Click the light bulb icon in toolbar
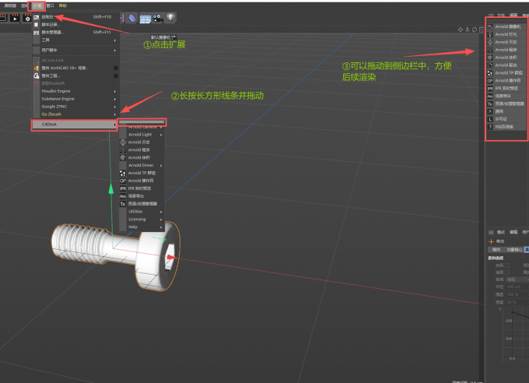The width and height of the screenshot is (529, 383). tap(170, 17)
